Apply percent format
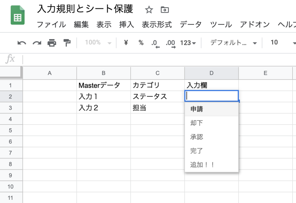 coord(141,43)
